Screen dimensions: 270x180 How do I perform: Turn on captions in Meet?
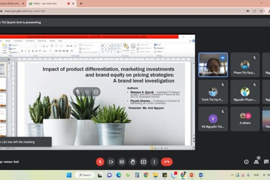click(x=122, y=162)
